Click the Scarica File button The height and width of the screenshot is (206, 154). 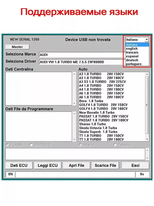pos(105,165)
